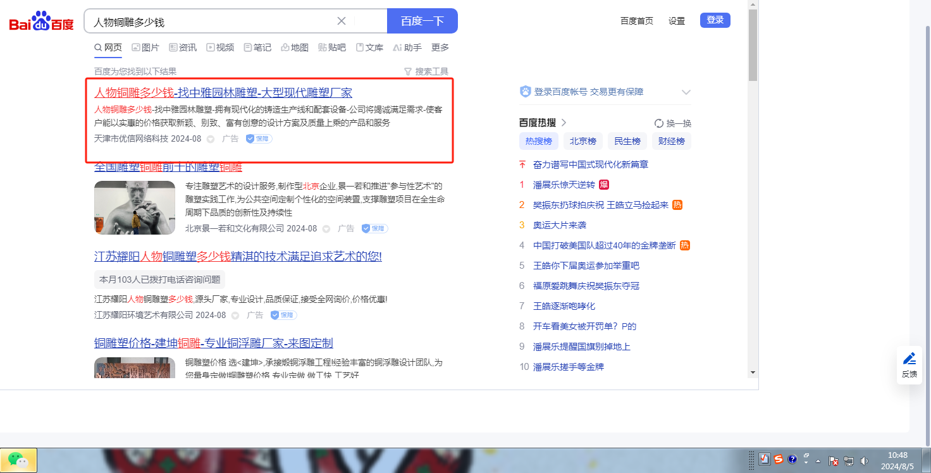The width and height of the screenshot is (931, 473).
Task: Go to 百度首页
Action: (x=637, y=21)
